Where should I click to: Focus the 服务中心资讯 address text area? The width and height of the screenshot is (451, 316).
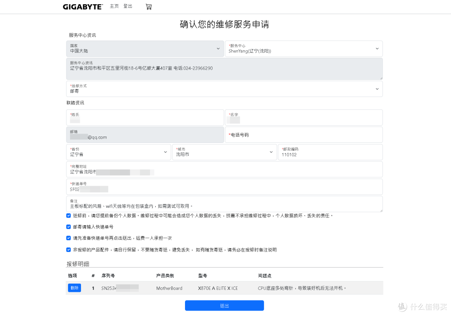pyautogui.click(x=224, y=69)
